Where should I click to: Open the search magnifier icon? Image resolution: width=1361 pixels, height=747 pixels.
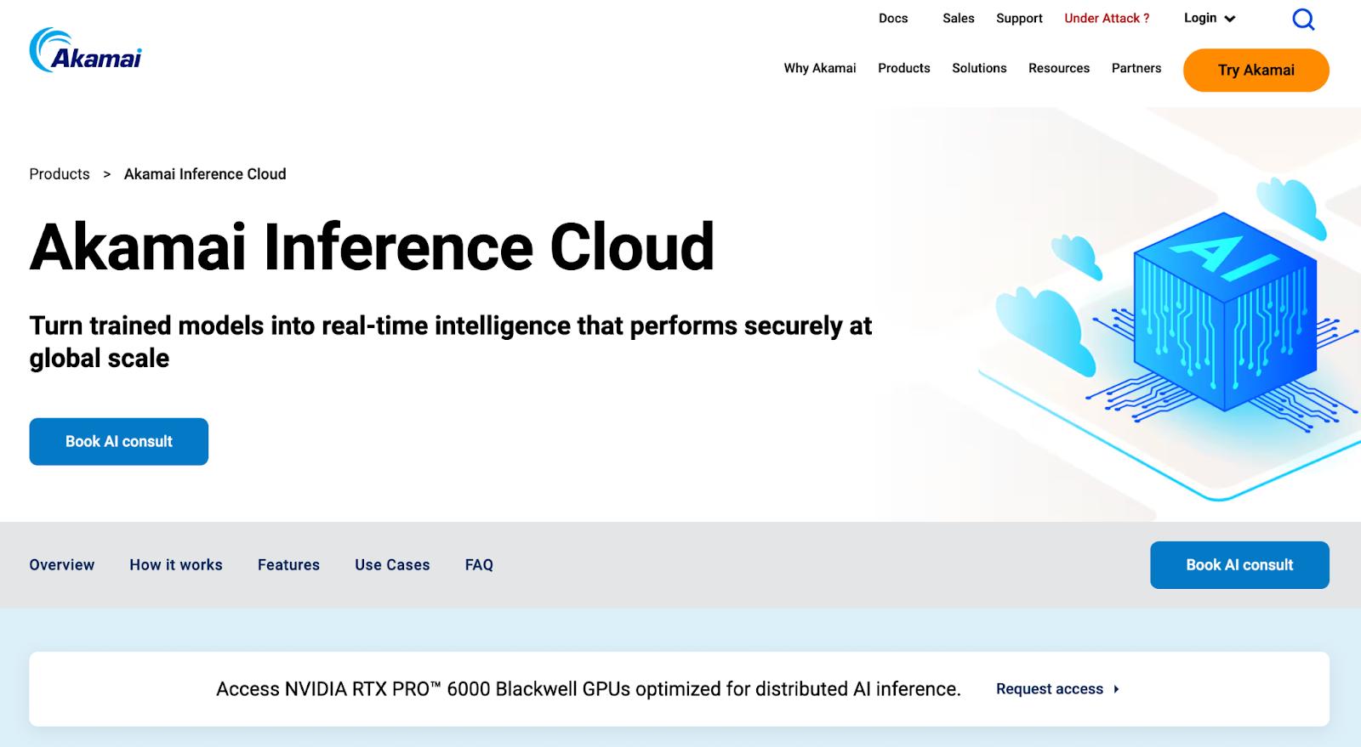(x=1303, y=19)
